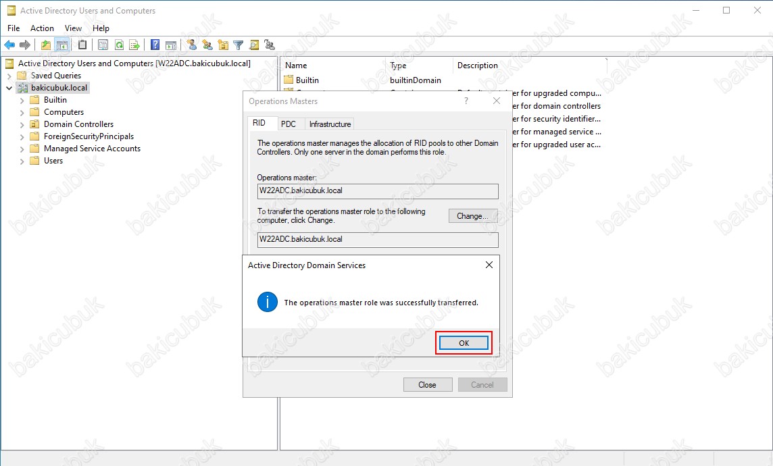773x466 pixels.
Task: Select Domain Controllers in the tree
Action: point(78,124)
